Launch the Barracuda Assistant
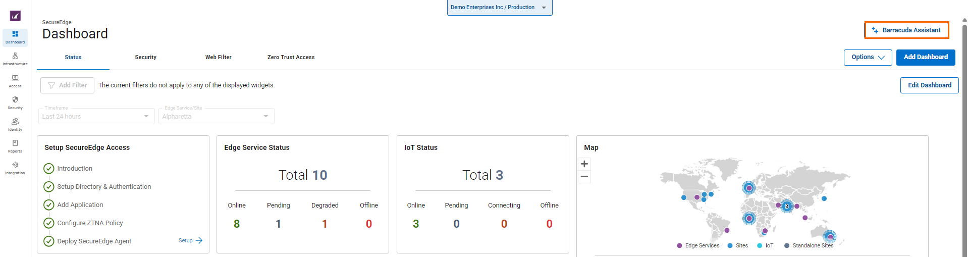The height and width of the screenshot is (257, 968). tap(906, 30)
